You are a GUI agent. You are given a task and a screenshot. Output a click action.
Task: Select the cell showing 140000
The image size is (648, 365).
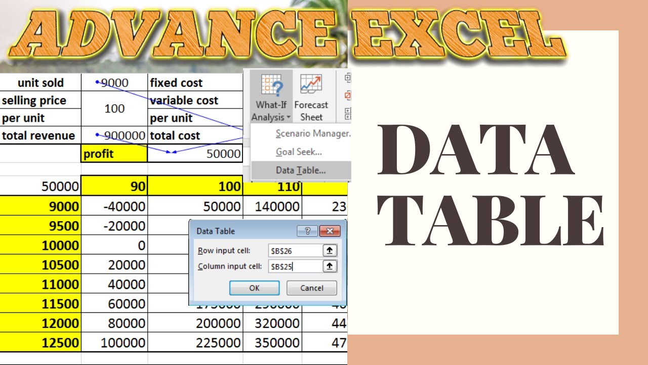[x=272, y=206]
